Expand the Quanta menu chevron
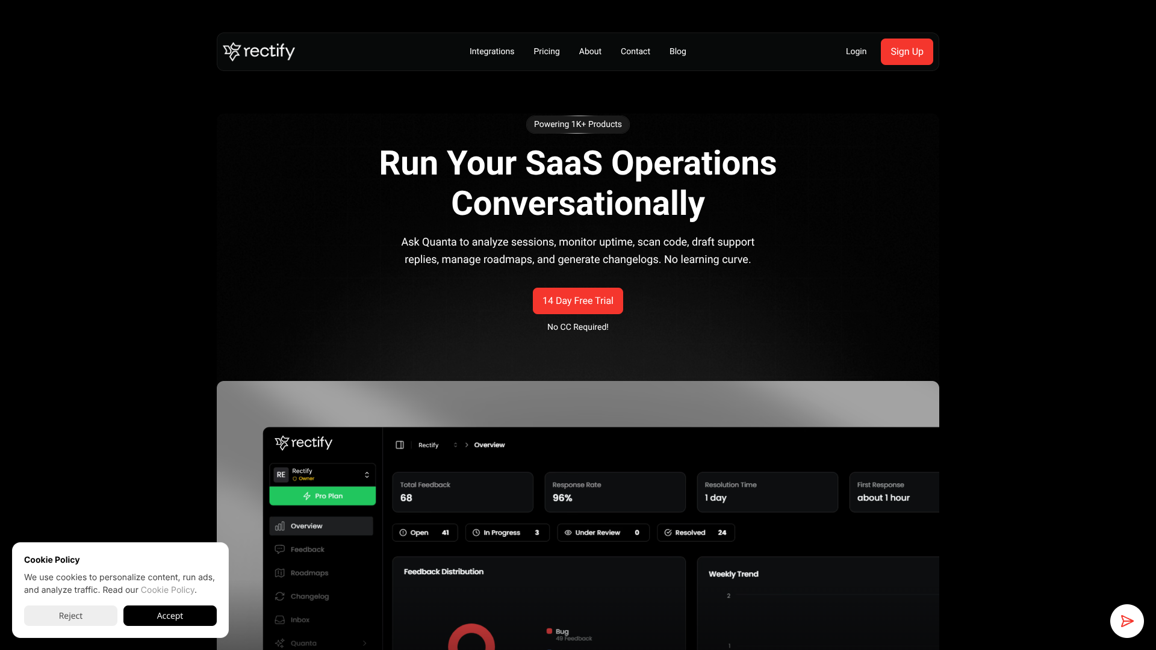 coord(364,643)
